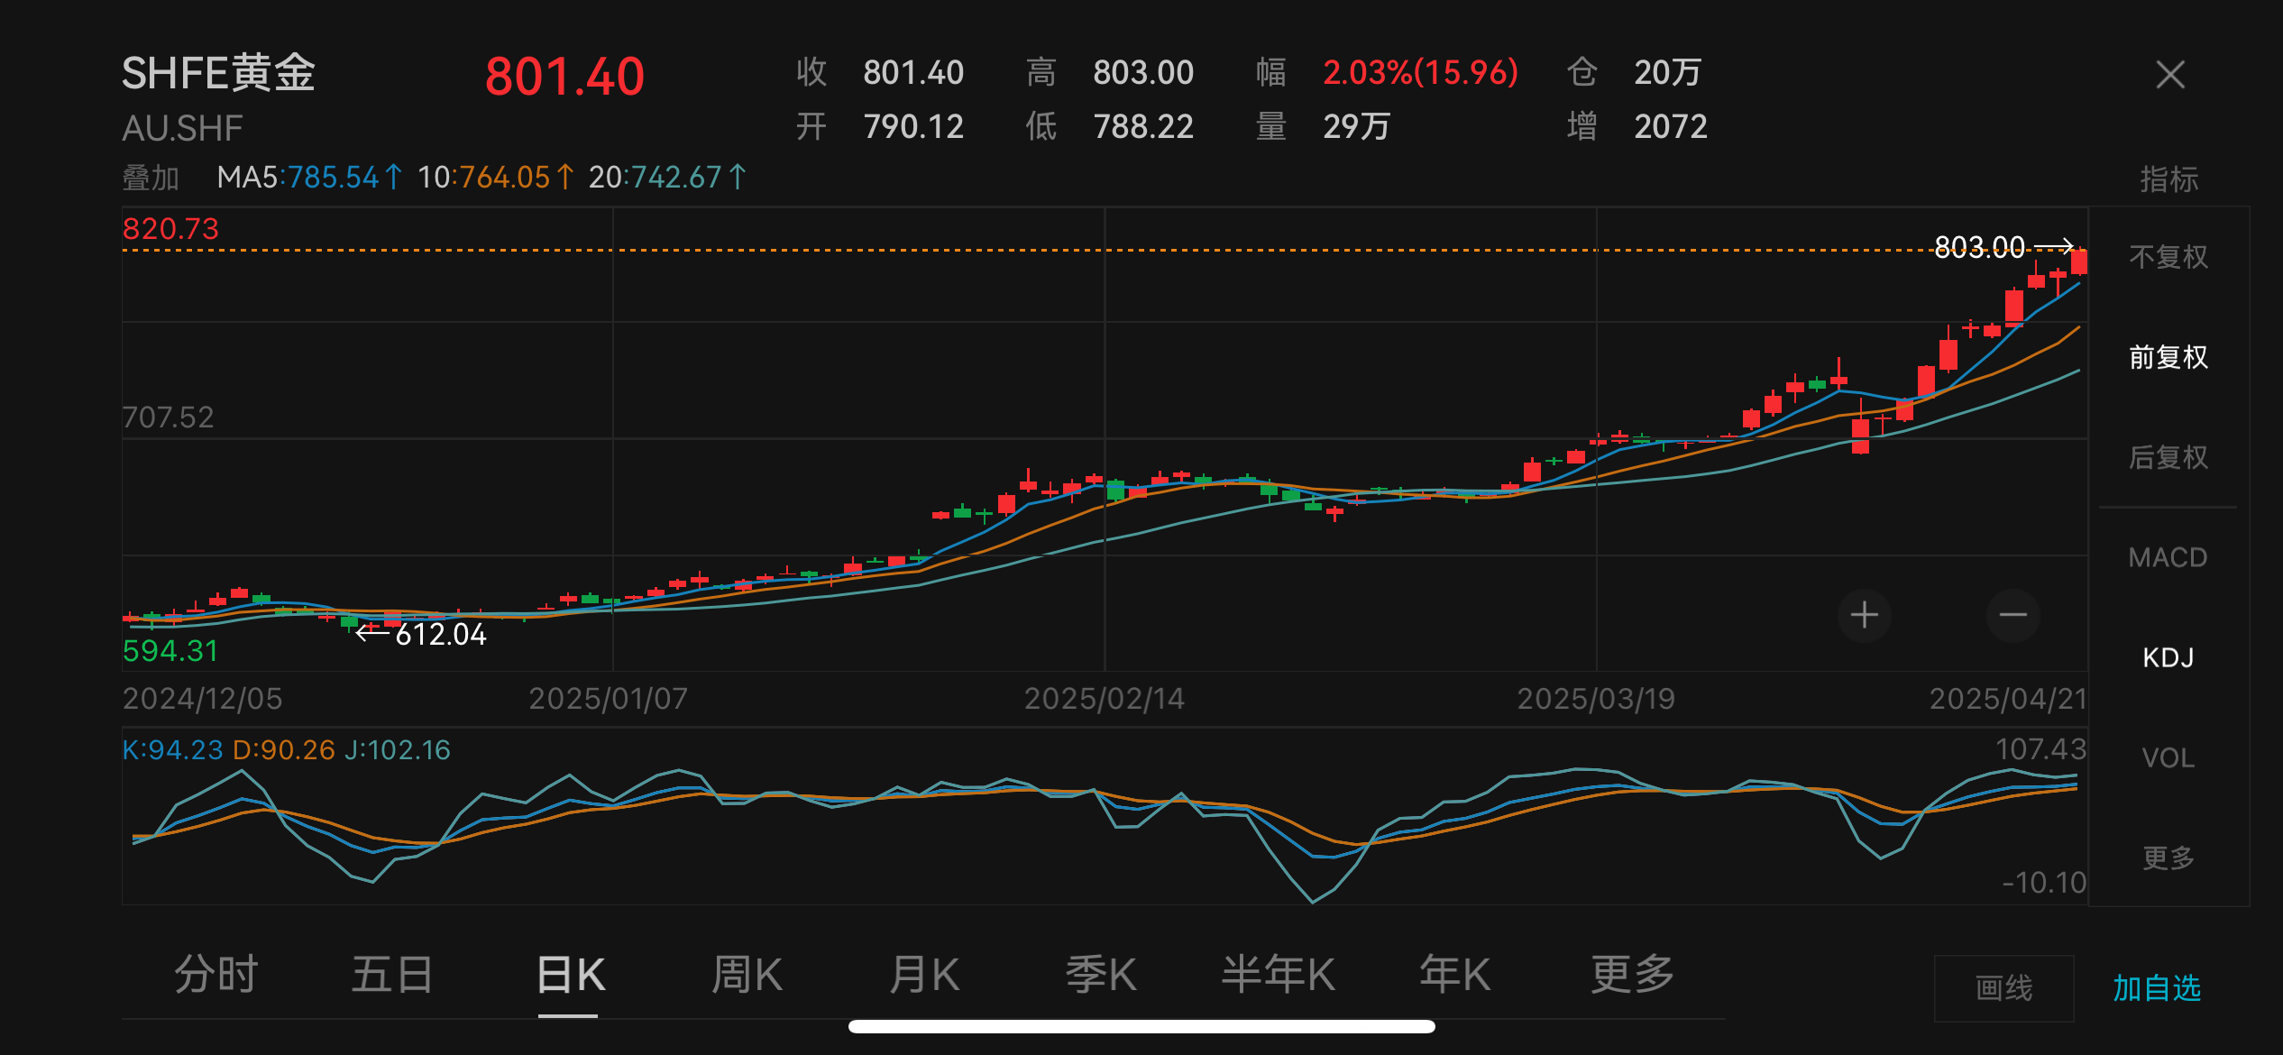Select 不复权 price adjustment option
The height and width of the screenshot is (1055, 2283).
click(x=2168, y=258)
